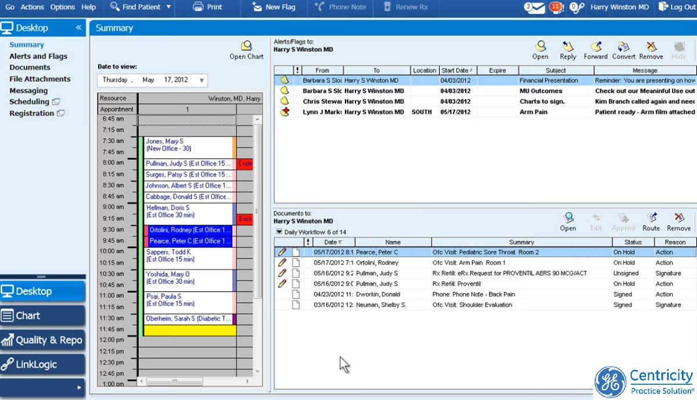Sort alerts by From column

point(322,70)
